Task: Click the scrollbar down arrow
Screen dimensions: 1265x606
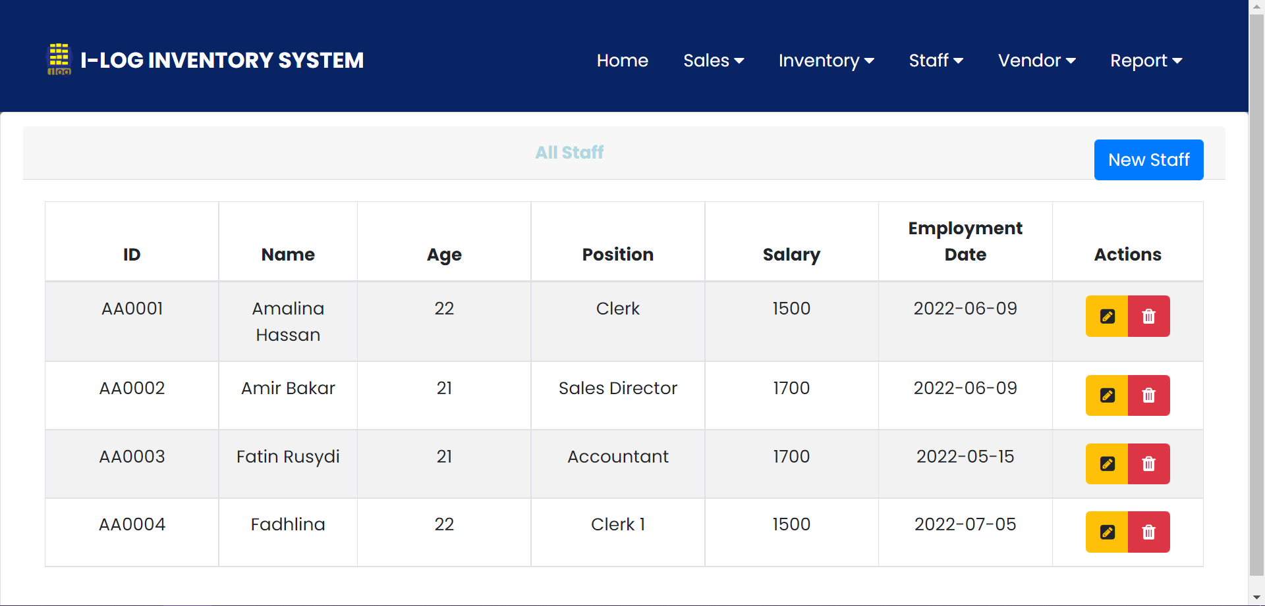Action: click(x=1256, y=597)
